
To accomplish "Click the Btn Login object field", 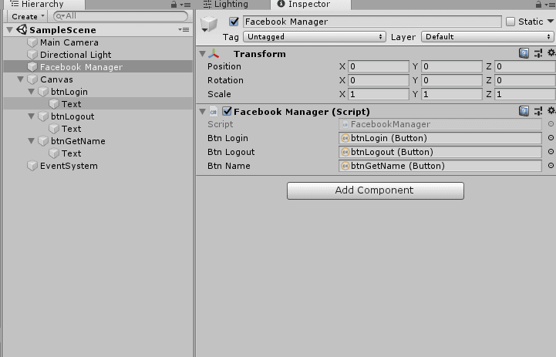I will (440, 138).
